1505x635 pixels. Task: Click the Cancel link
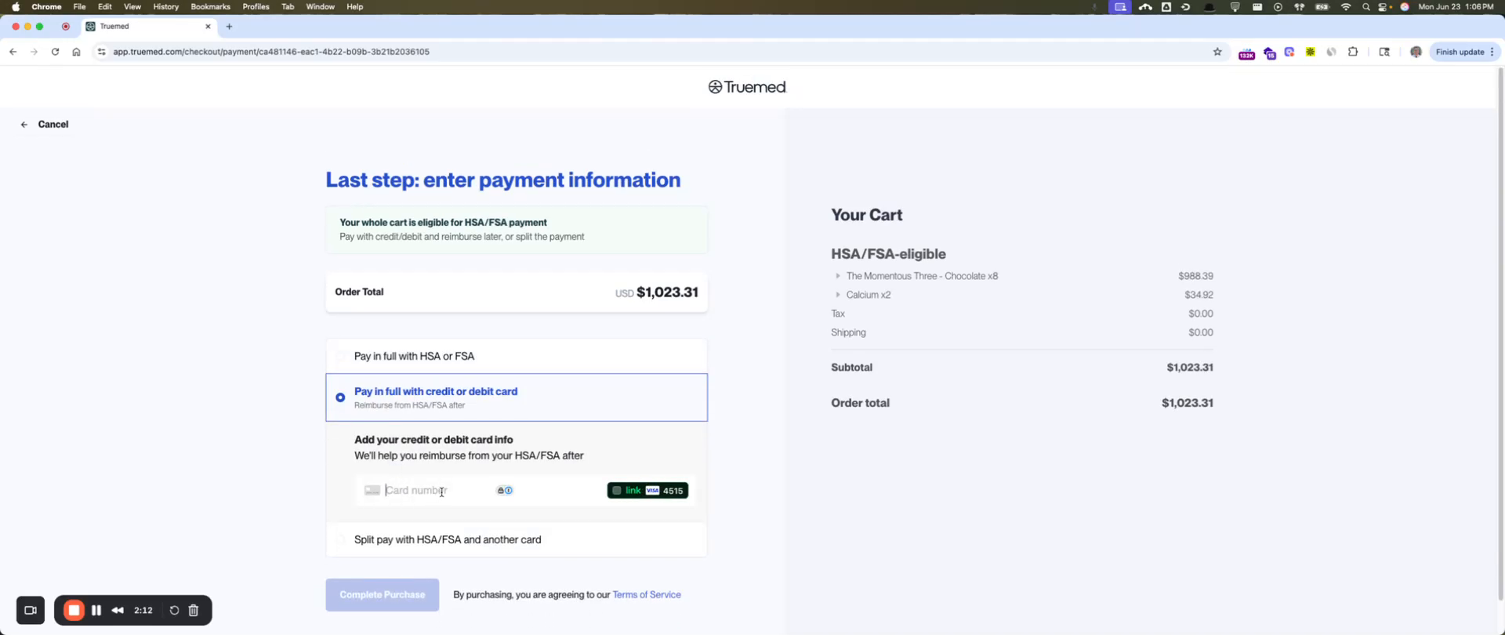[53, 125]
